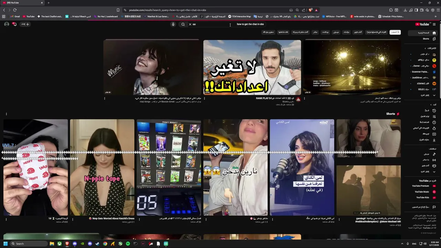
Task: Select the Mixes filter chip
Action: (347, 32)
